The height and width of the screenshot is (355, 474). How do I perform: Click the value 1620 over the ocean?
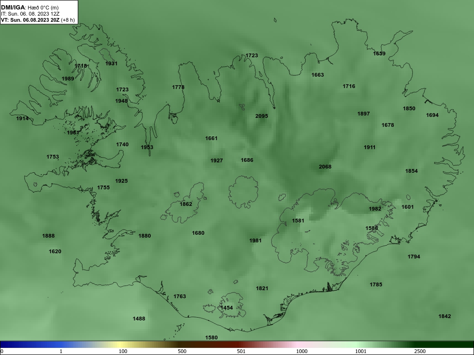coord(55,251)
